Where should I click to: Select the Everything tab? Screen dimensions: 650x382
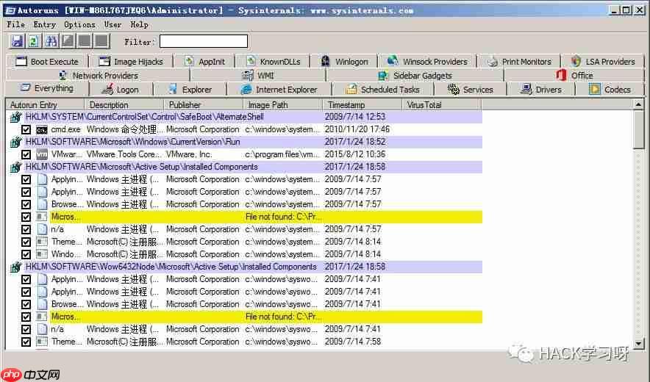(47, 88)
